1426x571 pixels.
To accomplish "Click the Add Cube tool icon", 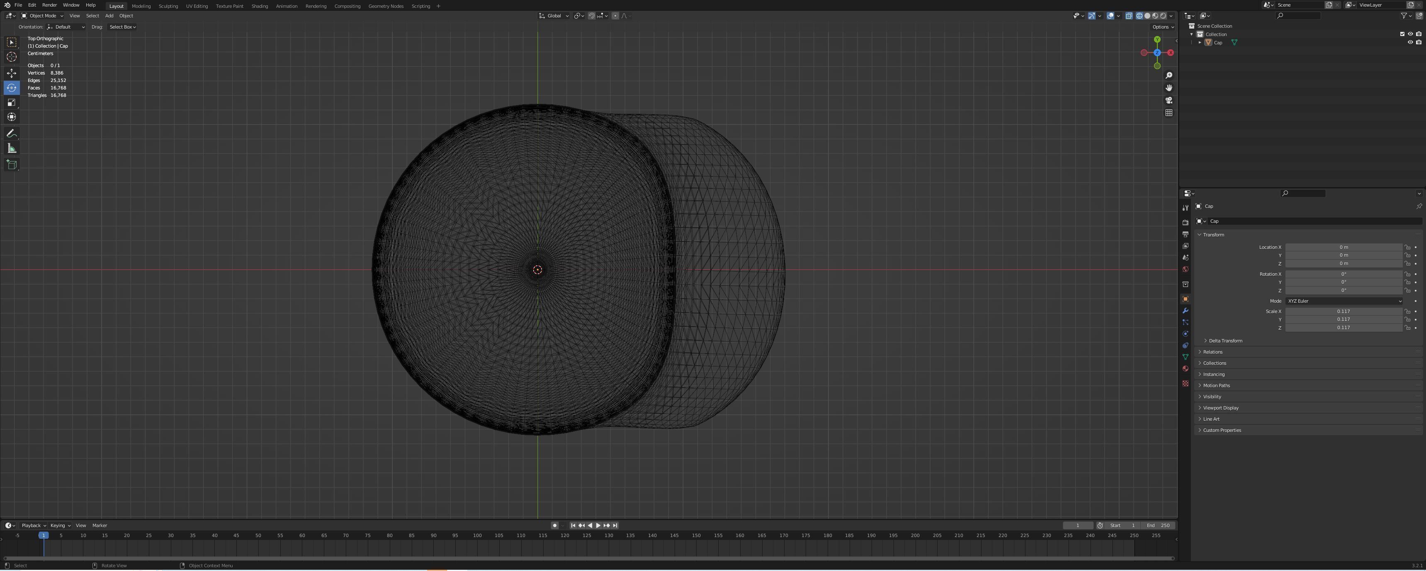I will point(12,165).
